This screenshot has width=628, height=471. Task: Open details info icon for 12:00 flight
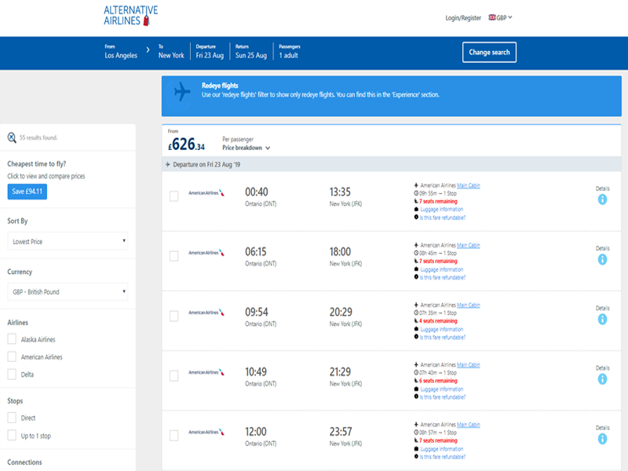click(602, 439)
